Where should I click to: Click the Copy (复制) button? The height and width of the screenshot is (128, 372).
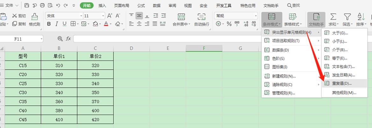pyautogui.click(x=19, y=24)
